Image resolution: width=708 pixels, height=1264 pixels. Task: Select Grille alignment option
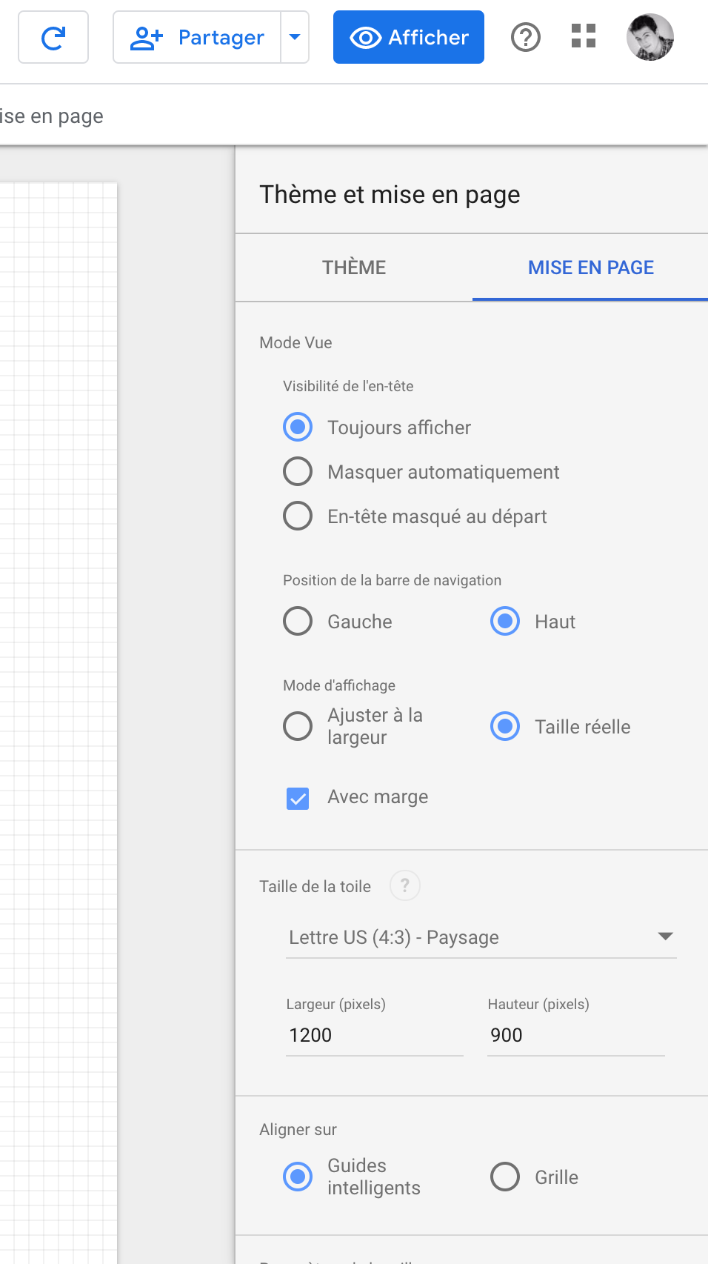pyautogui.click(x=505, y=1177)
